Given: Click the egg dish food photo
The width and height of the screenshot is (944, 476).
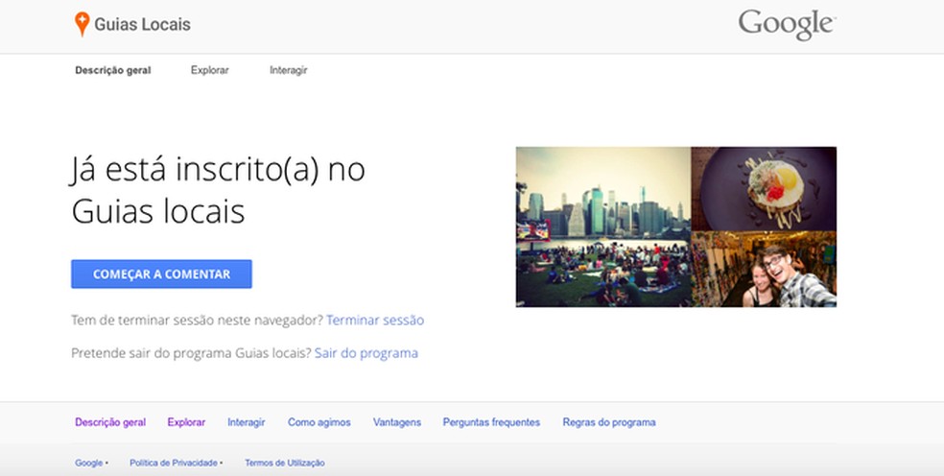Looking at the screenshot, I should point(764,189).
